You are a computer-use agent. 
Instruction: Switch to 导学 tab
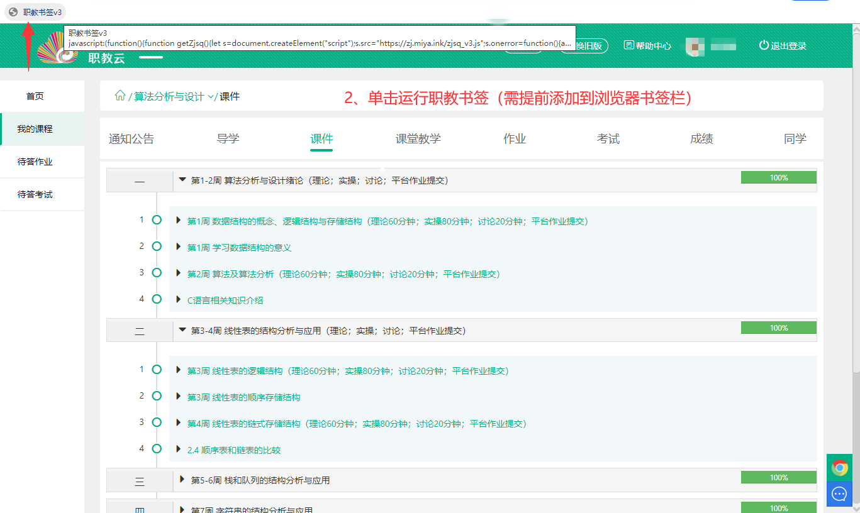tap(228, 139)
